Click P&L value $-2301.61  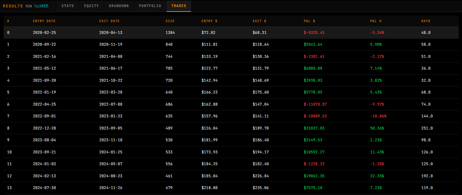[x=314, y=57]
